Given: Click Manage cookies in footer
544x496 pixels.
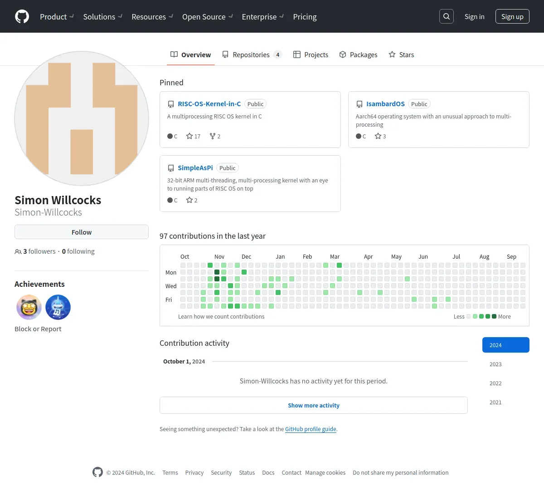Looking at the screenshot, I should coord(325,472).
